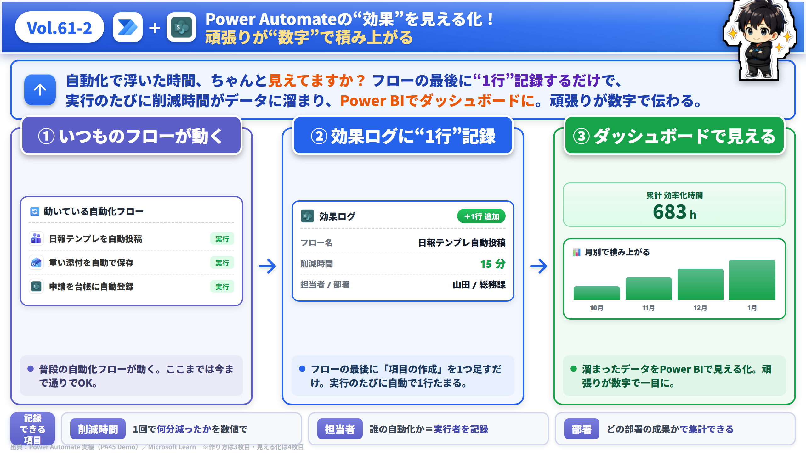Click the 日報テンプレを自動投稿 row text
This screenshot has height=453, width=806.
click(x=95, y=239)
